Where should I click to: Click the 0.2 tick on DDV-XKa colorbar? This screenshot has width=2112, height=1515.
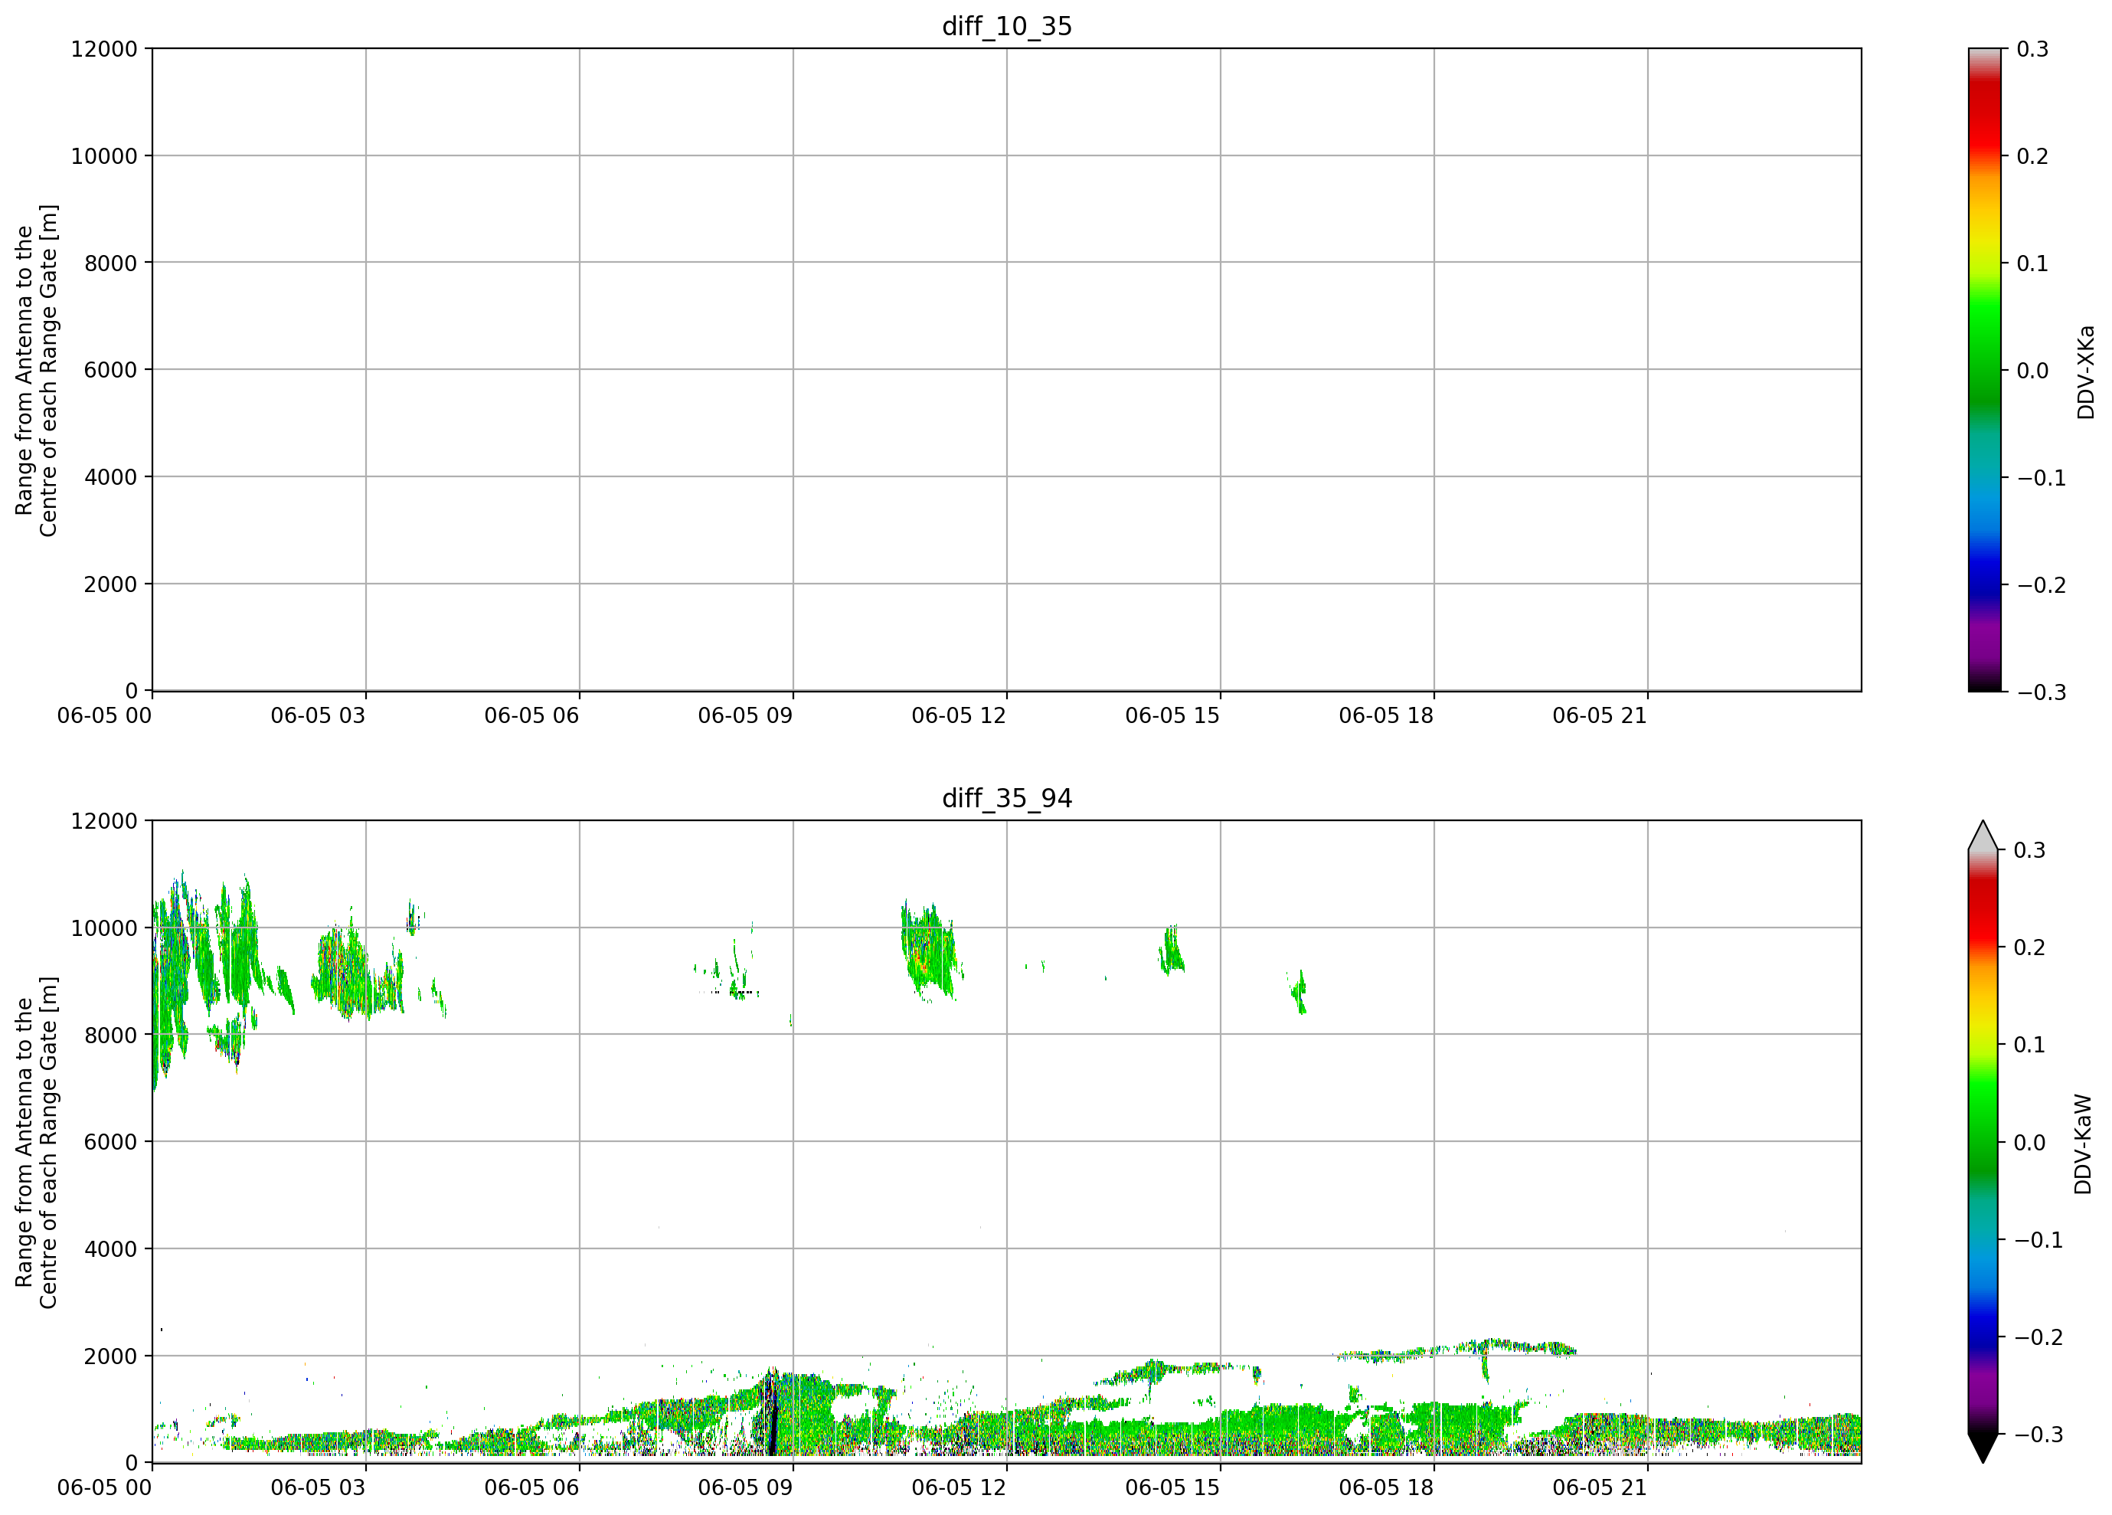(x=2033, y=156)
